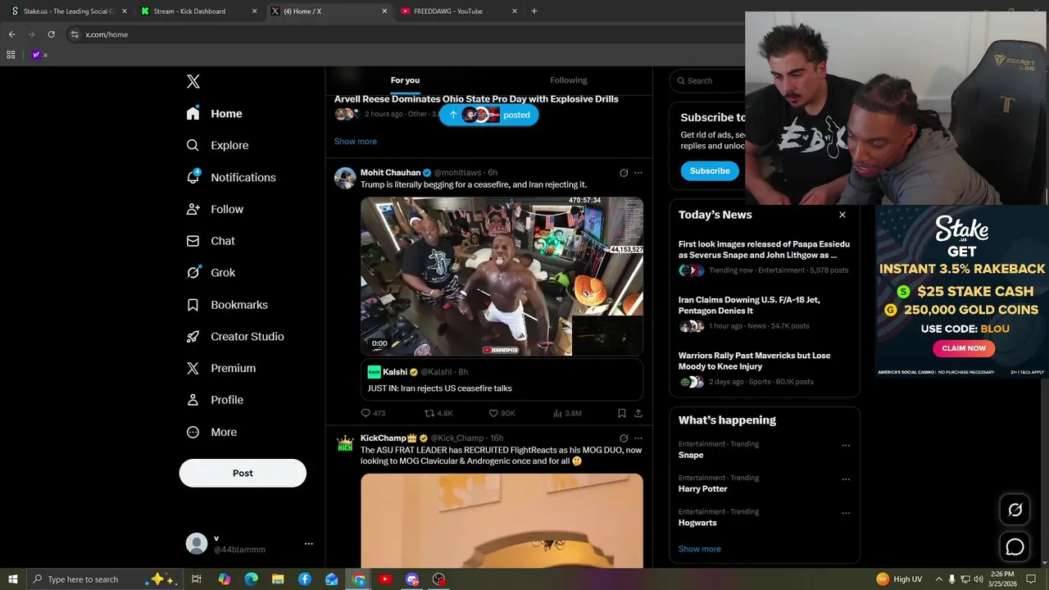1049x590 pixels.
Task: Open Grok icon on Mohit Chauhan's post
Action: [624, 173]
